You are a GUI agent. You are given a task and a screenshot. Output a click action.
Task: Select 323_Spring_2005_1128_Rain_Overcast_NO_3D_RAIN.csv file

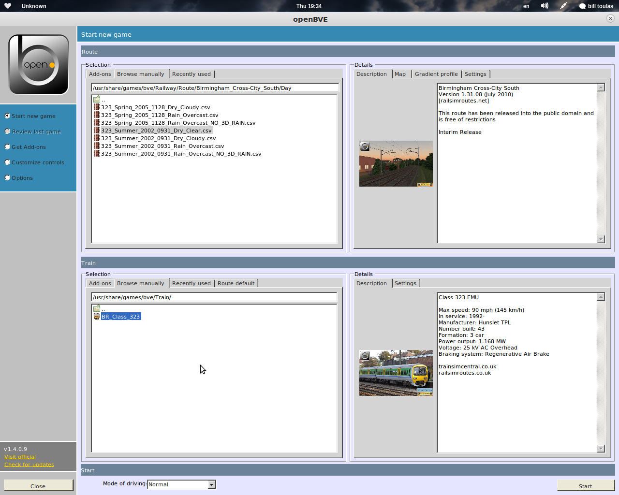(178, 123)
